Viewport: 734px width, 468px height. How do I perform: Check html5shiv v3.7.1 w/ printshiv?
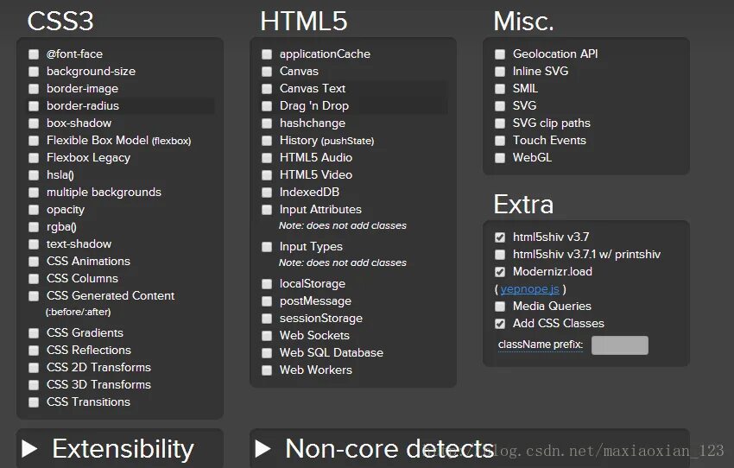click(500, 255)
